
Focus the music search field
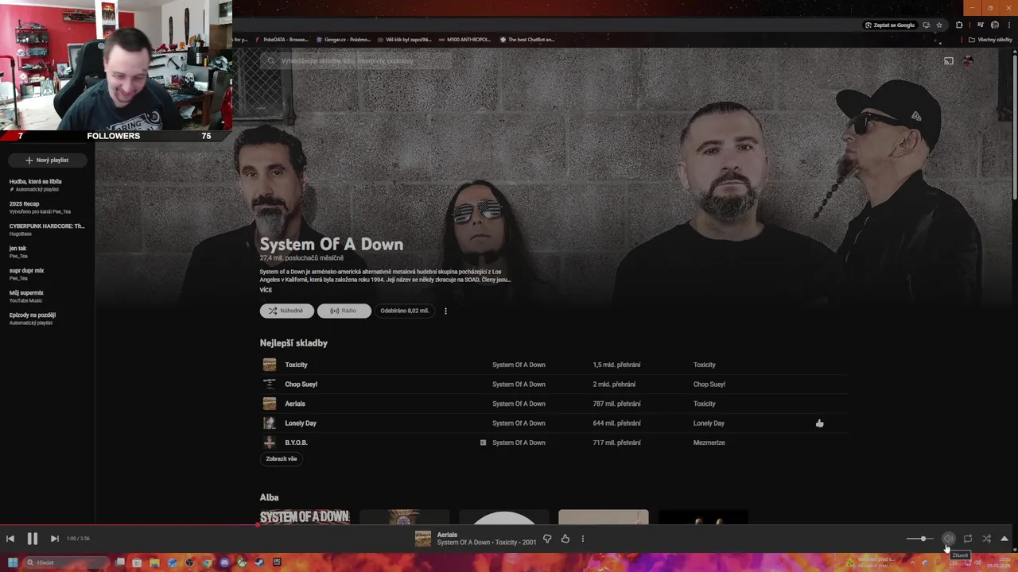click(x=358, y=61)
